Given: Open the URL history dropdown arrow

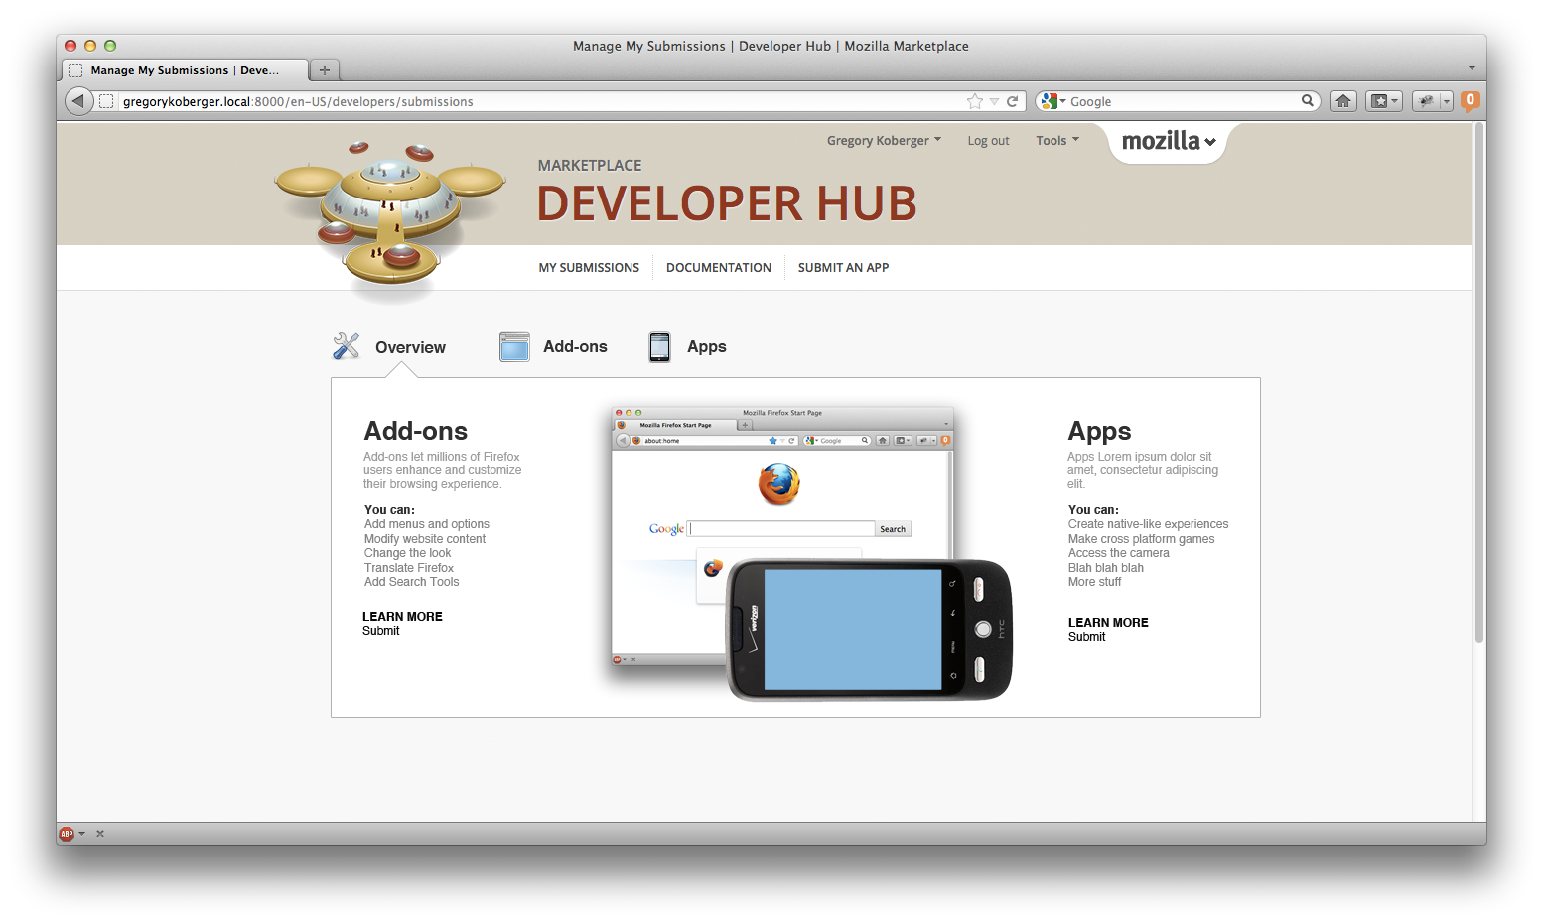Looking at the screenshot, I should 995,101.
